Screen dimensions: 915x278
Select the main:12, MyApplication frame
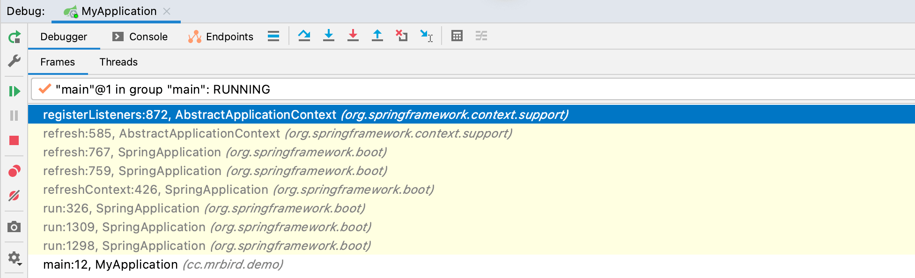[x=472, y=264]
